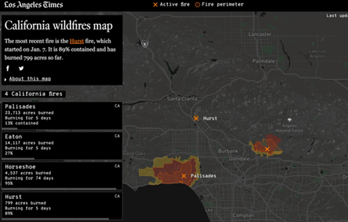The width and height of the screenshot is (348, 222).
Task: Share map via Twitter bird icon
Action: click(21, 68)
